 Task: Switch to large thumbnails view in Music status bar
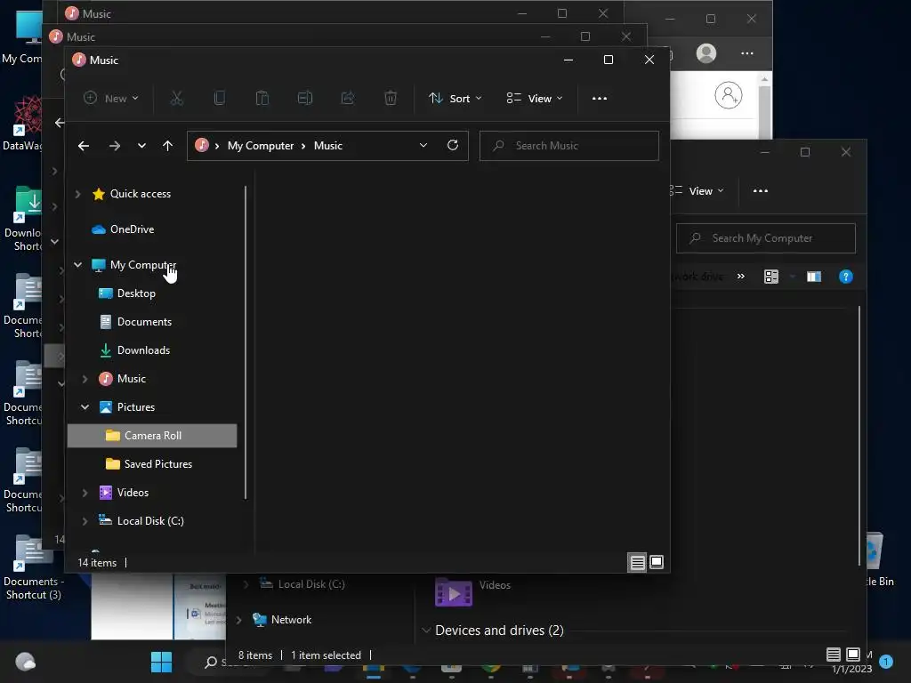click(657, 562)
